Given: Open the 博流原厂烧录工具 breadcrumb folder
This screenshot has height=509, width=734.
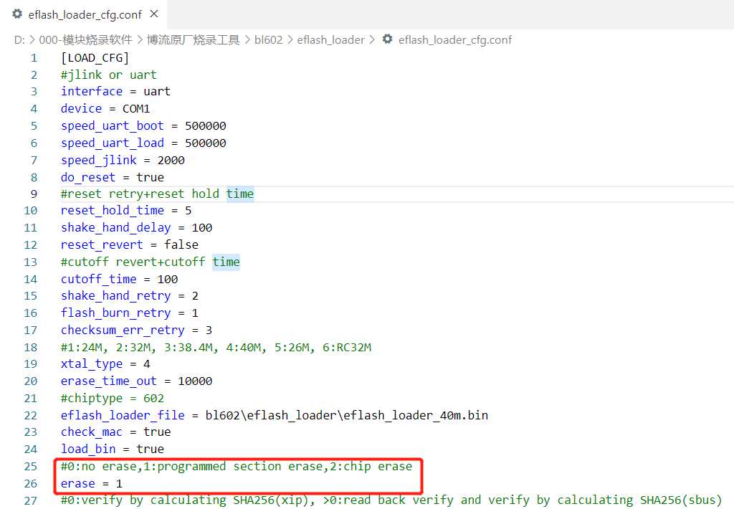Looking at the screenshot, I should [194, 40].
